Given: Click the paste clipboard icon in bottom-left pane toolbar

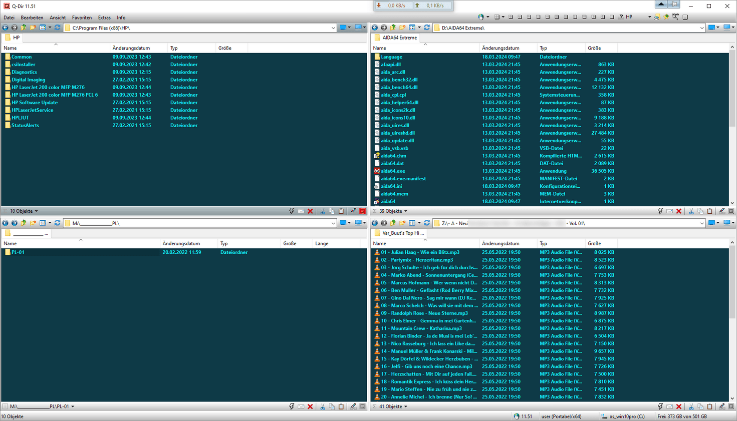Looking at the screenshot, I should tap(341, 406).
